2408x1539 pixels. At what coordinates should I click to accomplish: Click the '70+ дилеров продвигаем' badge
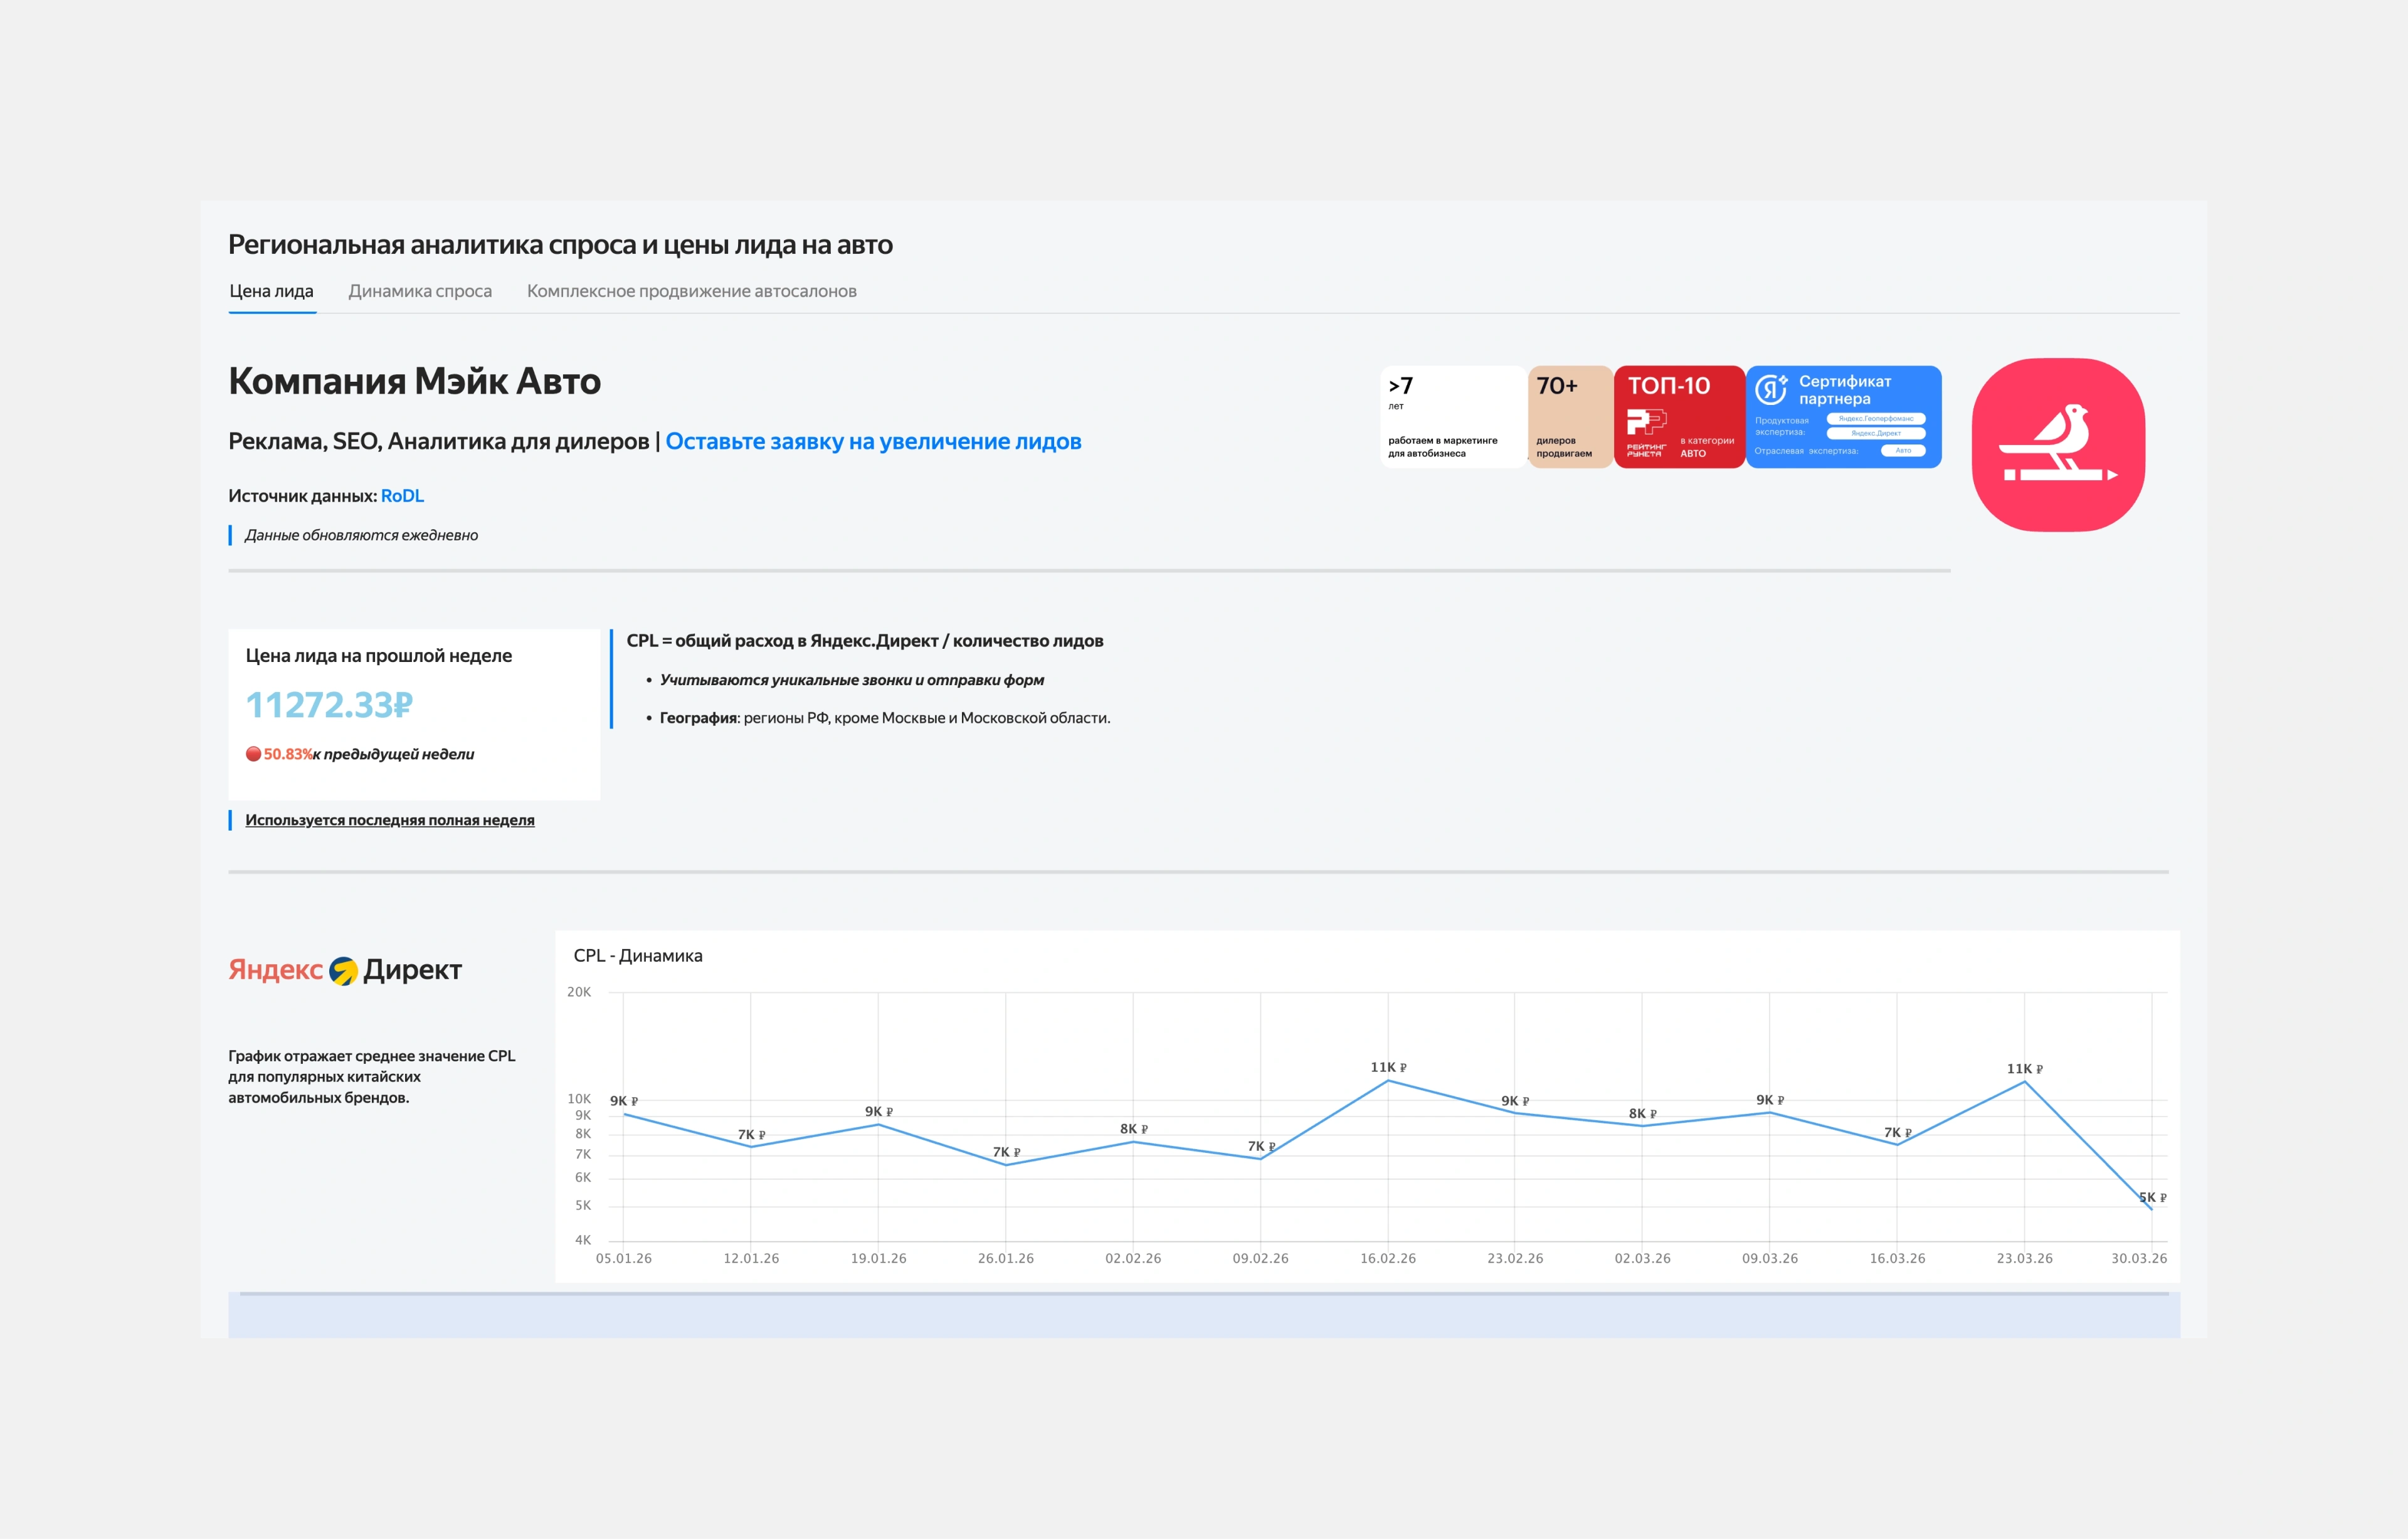1570,417
